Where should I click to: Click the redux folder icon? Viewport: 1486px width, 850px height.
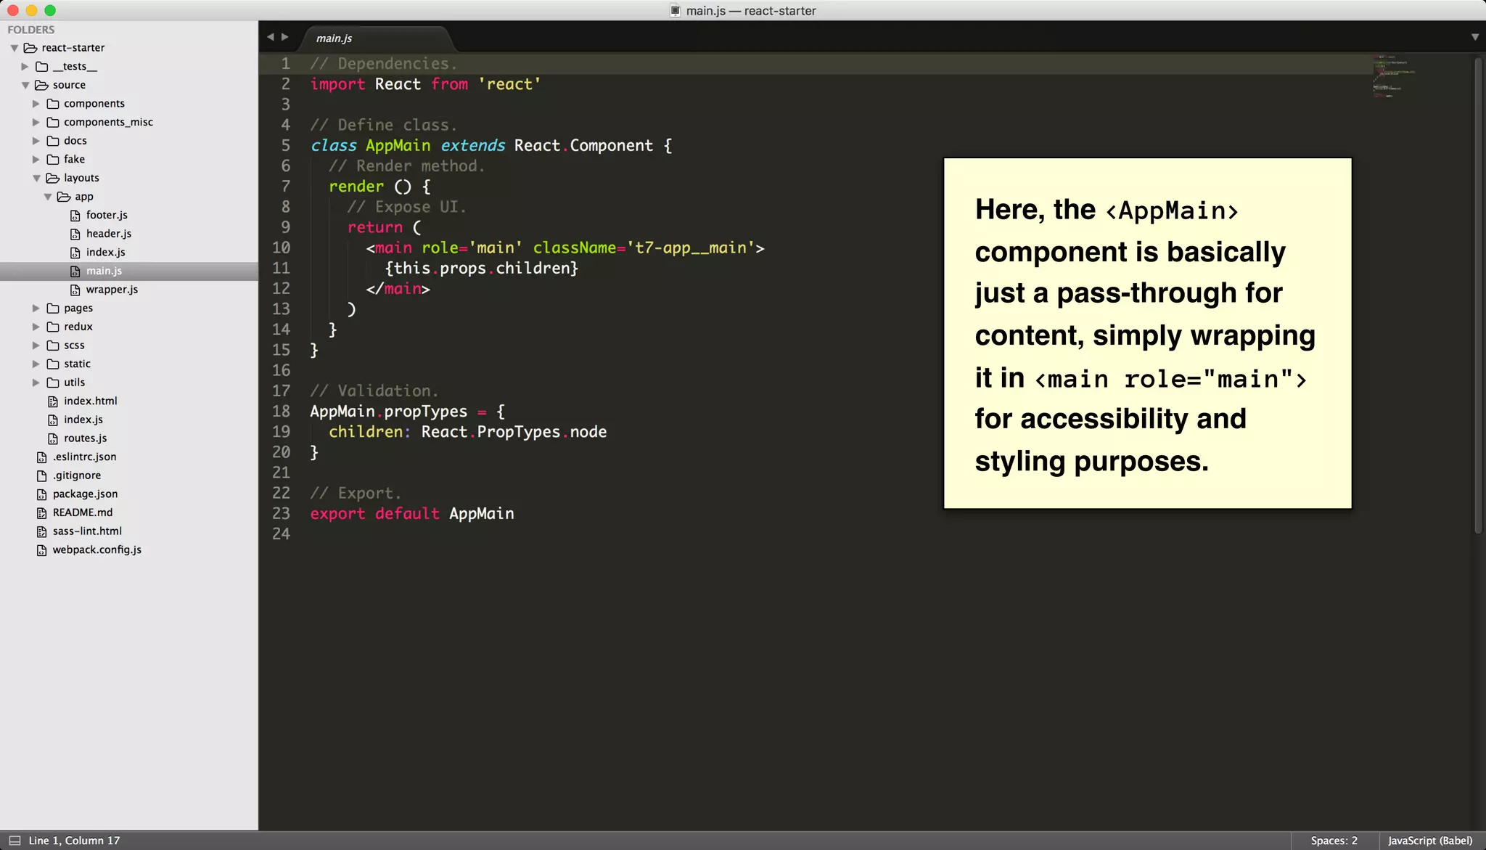pos(53,327)
